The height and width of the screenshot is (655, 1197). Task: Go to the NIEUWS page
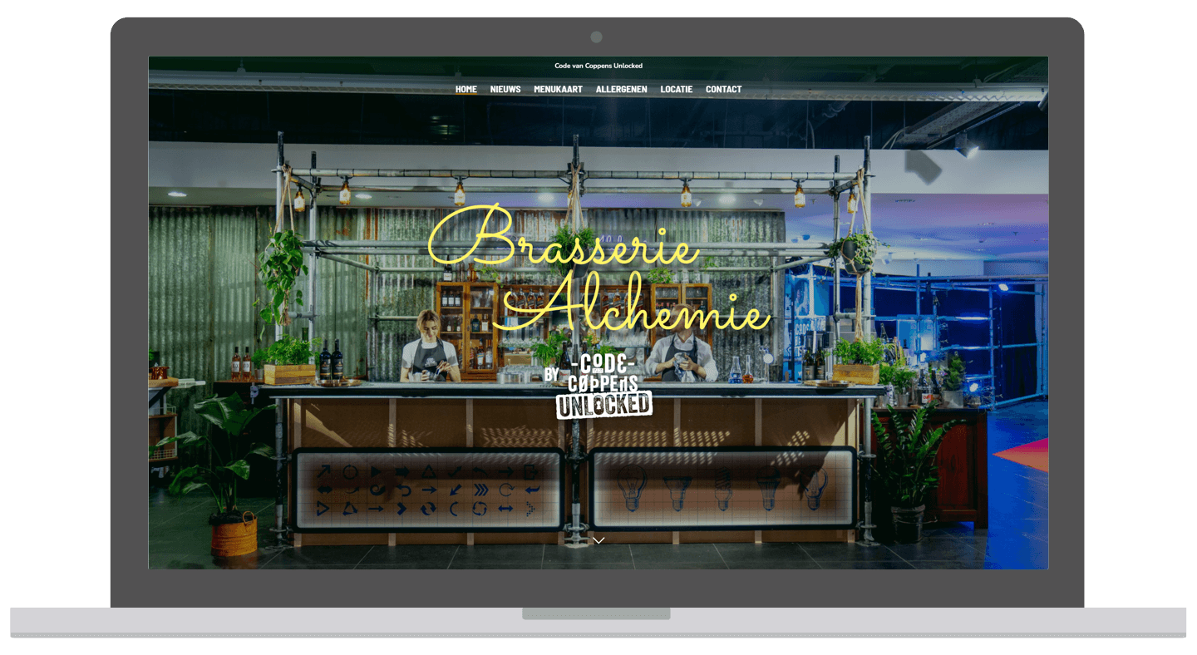click(x=505, y=89)
